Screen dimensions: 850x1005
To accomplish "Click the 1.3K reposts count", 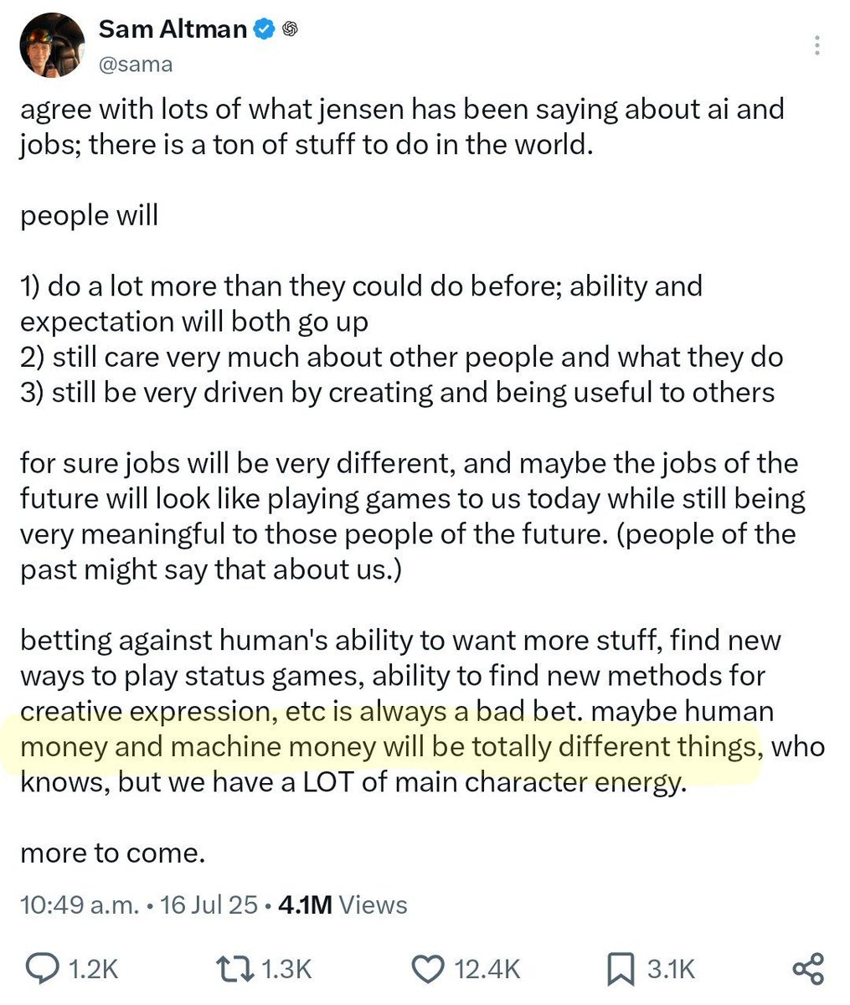I will [x=286, y=970].
